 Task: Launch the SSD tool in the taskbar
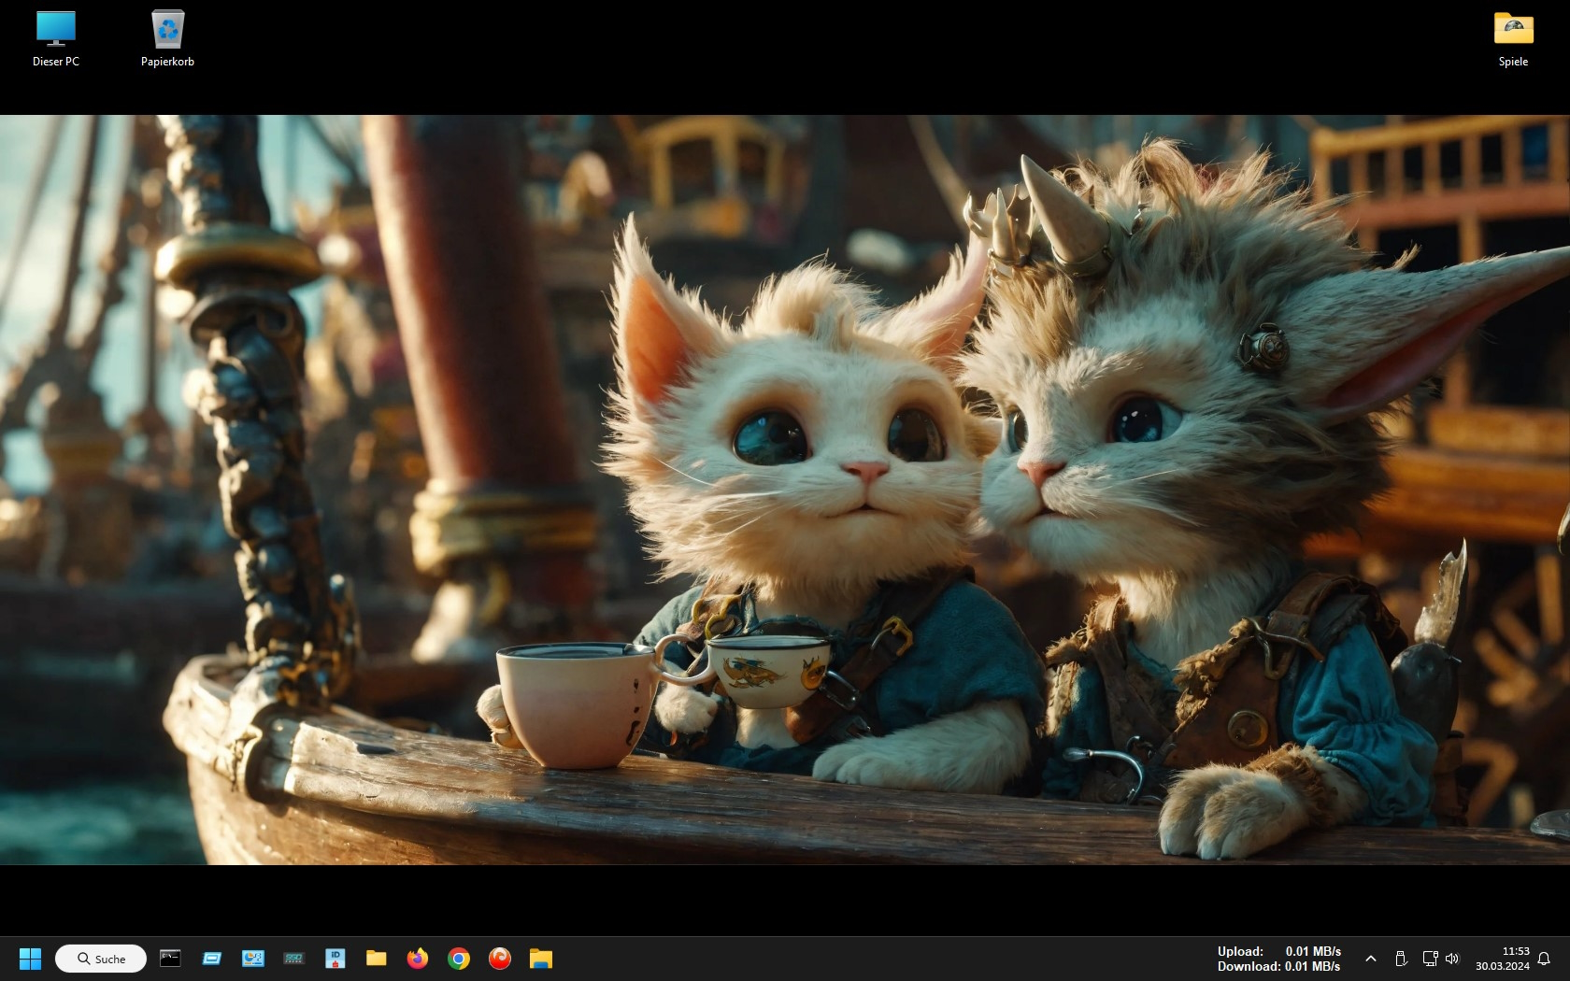click(294, 958)
